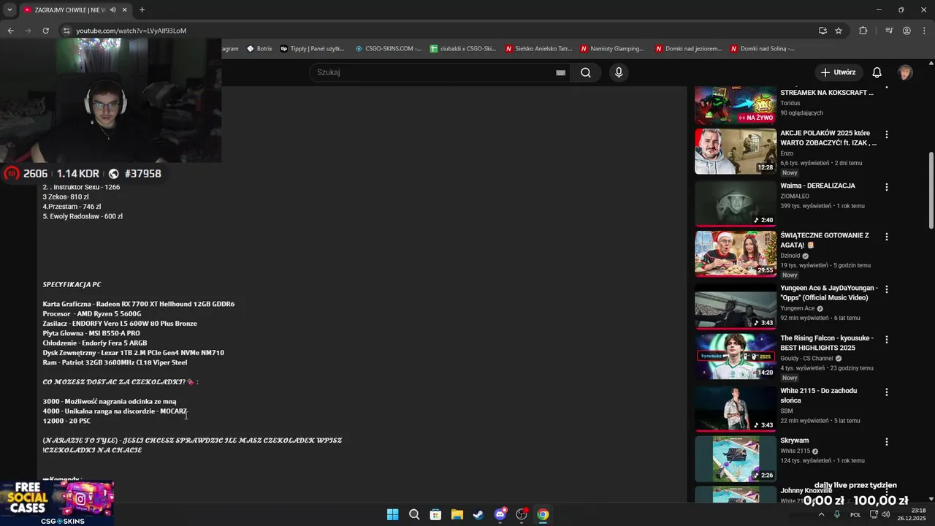Open more options for Do zachodu słońca
Viewport: 935px width, 526px height.
pos(887,392)
